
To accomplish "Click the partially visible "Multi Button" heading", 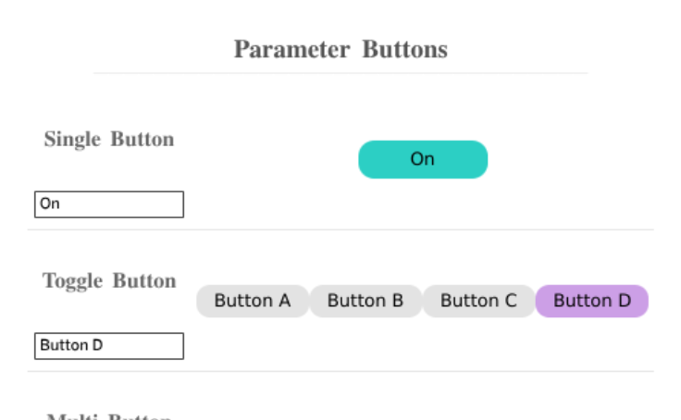I will point(109,416).
